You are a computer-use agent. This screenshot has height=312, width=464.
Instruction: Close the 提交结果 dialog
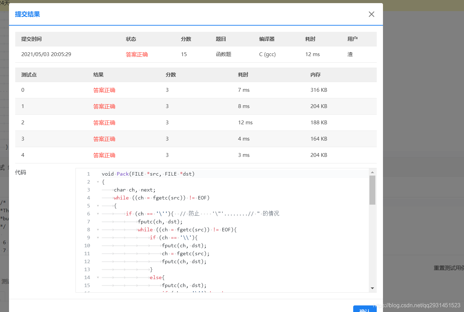pyautogui.click(x=371, y=14)
